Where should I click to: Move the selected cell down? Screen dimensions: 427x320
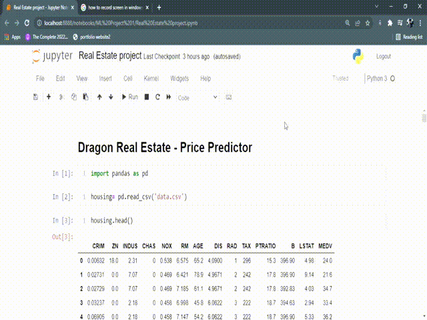111,97
